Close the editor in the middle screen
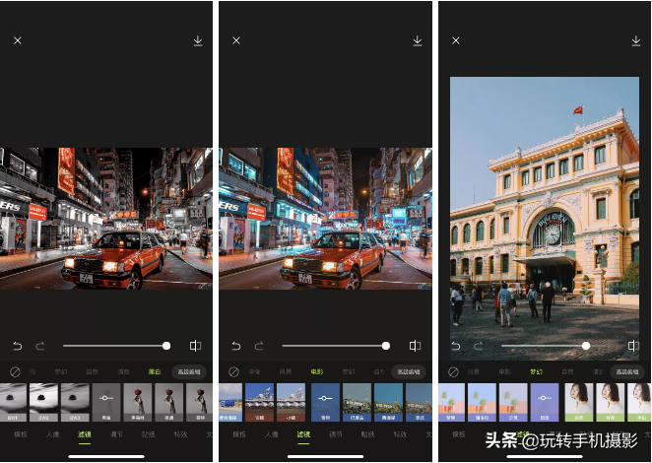The height and width of the screenshot is (463, 652). click(236, 40)
